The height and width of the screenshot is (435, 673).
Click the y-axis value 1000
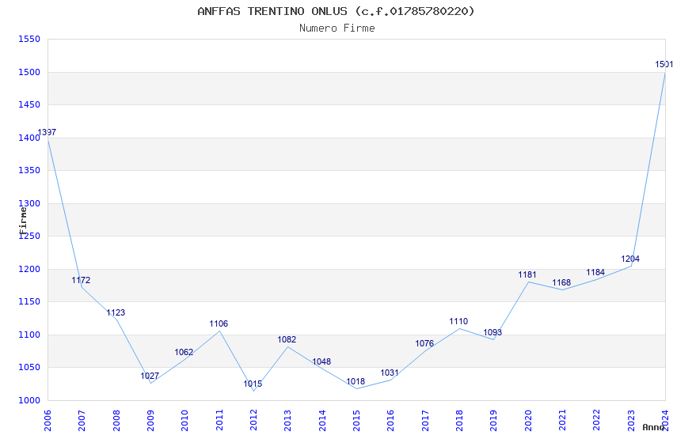[x=29, y=400]
